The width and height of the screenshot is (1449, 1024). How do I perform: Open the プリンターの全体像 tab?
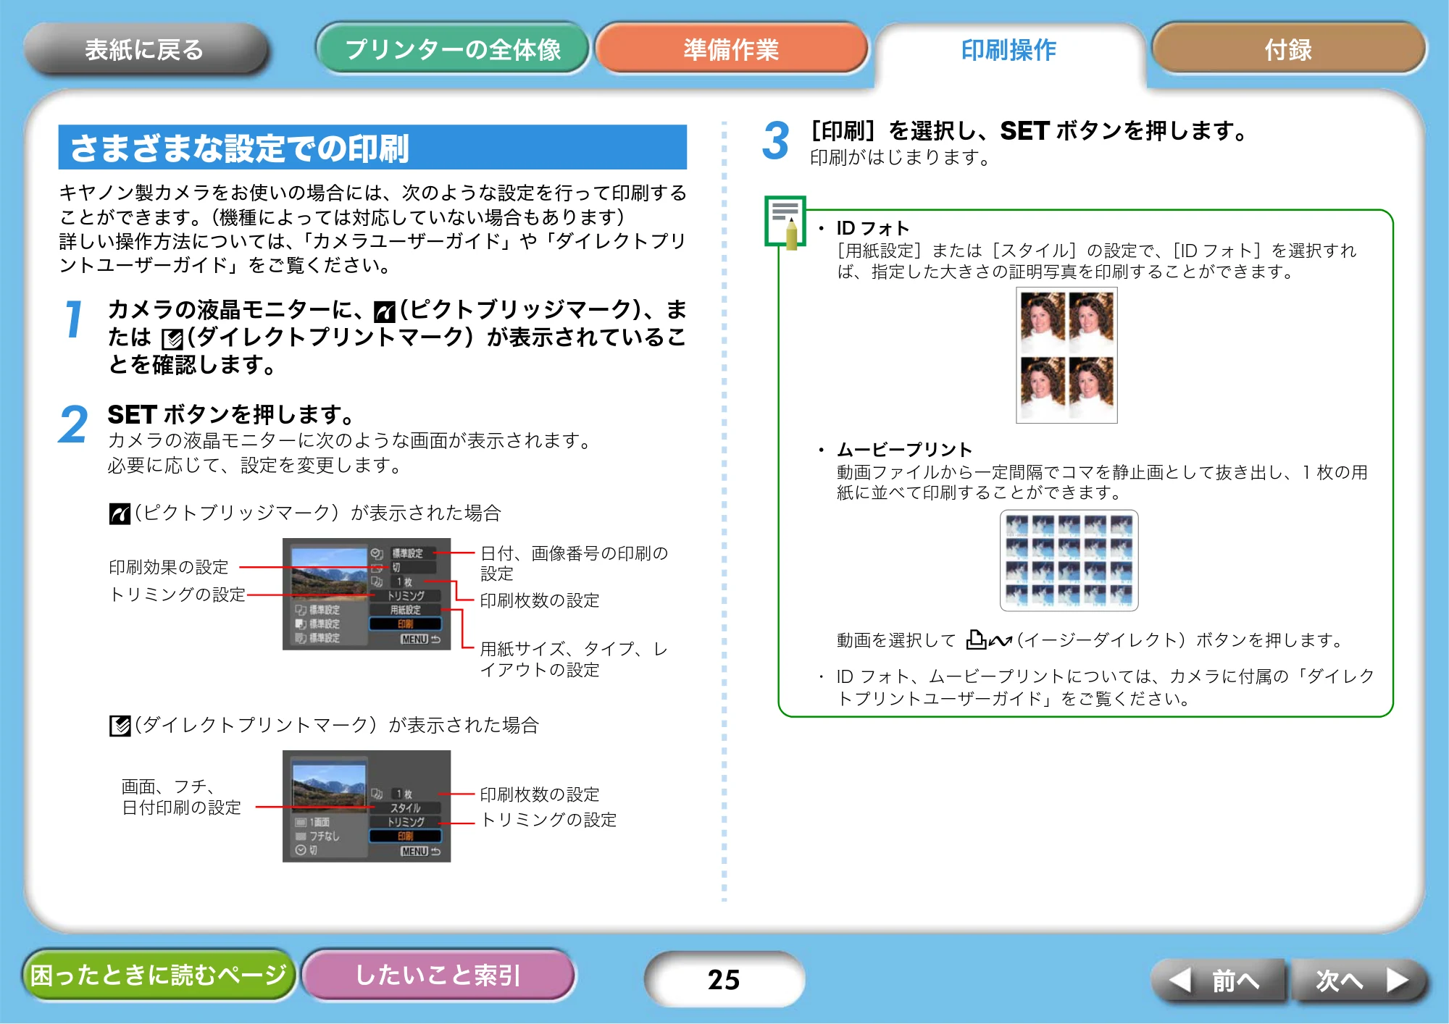coord(453,49)
